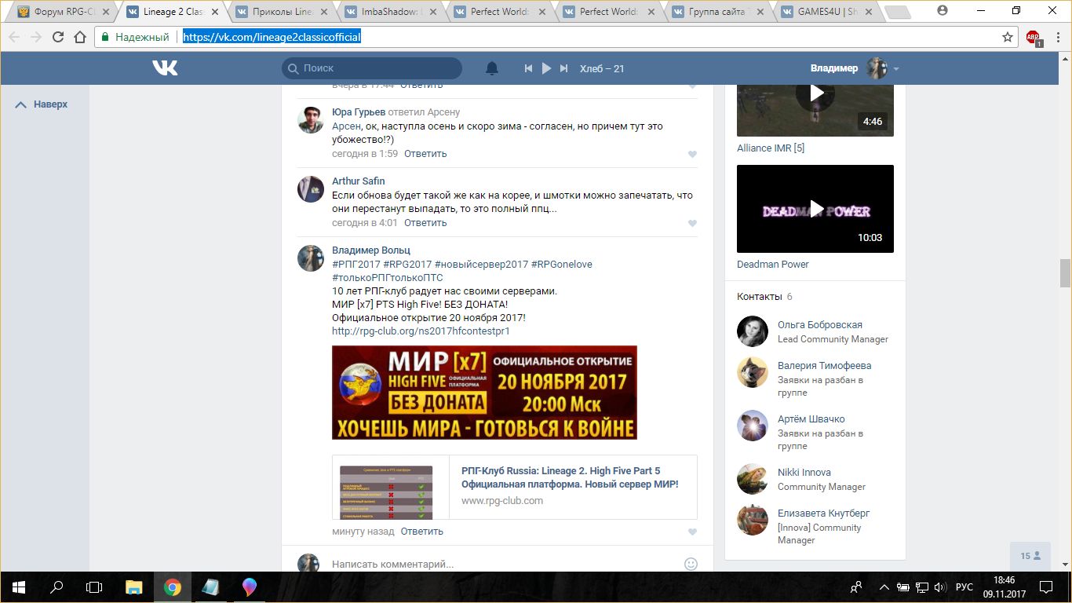Open the Adblock Plus extension icon
This screenshot has height=603, width=1072.
[1033, 37]
